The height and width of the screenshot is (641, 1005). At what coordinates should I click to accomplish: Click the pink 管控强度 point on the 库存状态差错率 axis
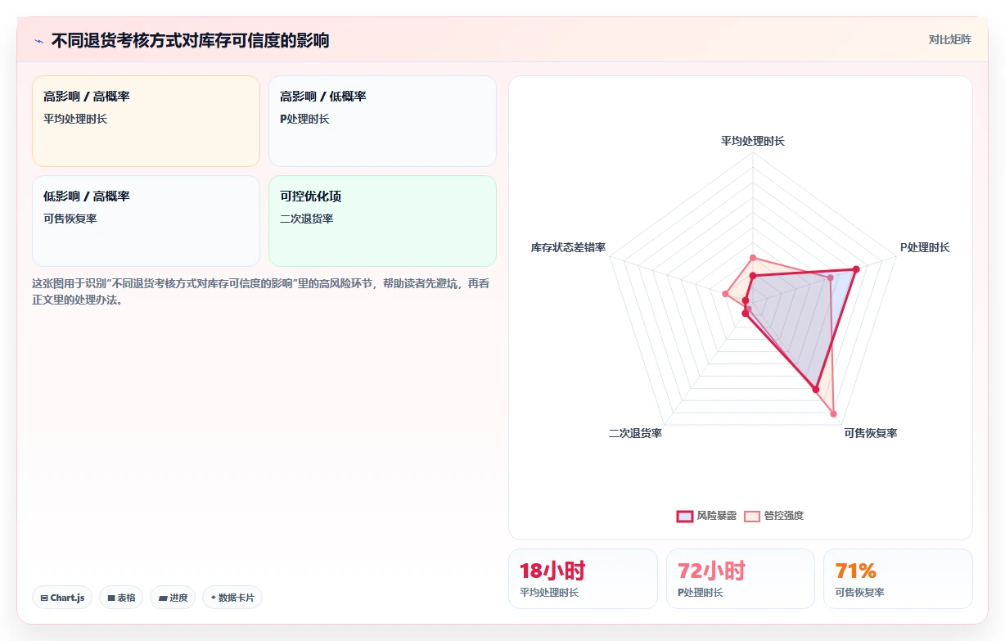[x=725, y=294]
